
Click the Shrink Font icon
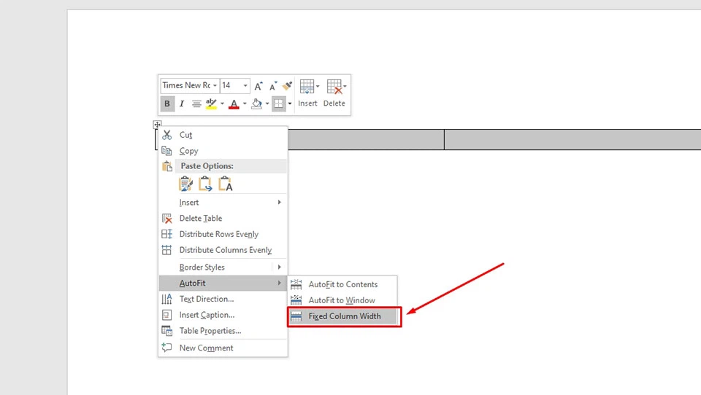[273, 85]
